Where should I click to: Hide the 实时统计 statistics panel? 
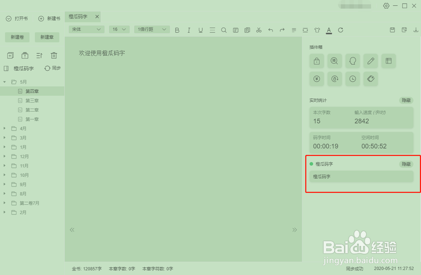406,100
